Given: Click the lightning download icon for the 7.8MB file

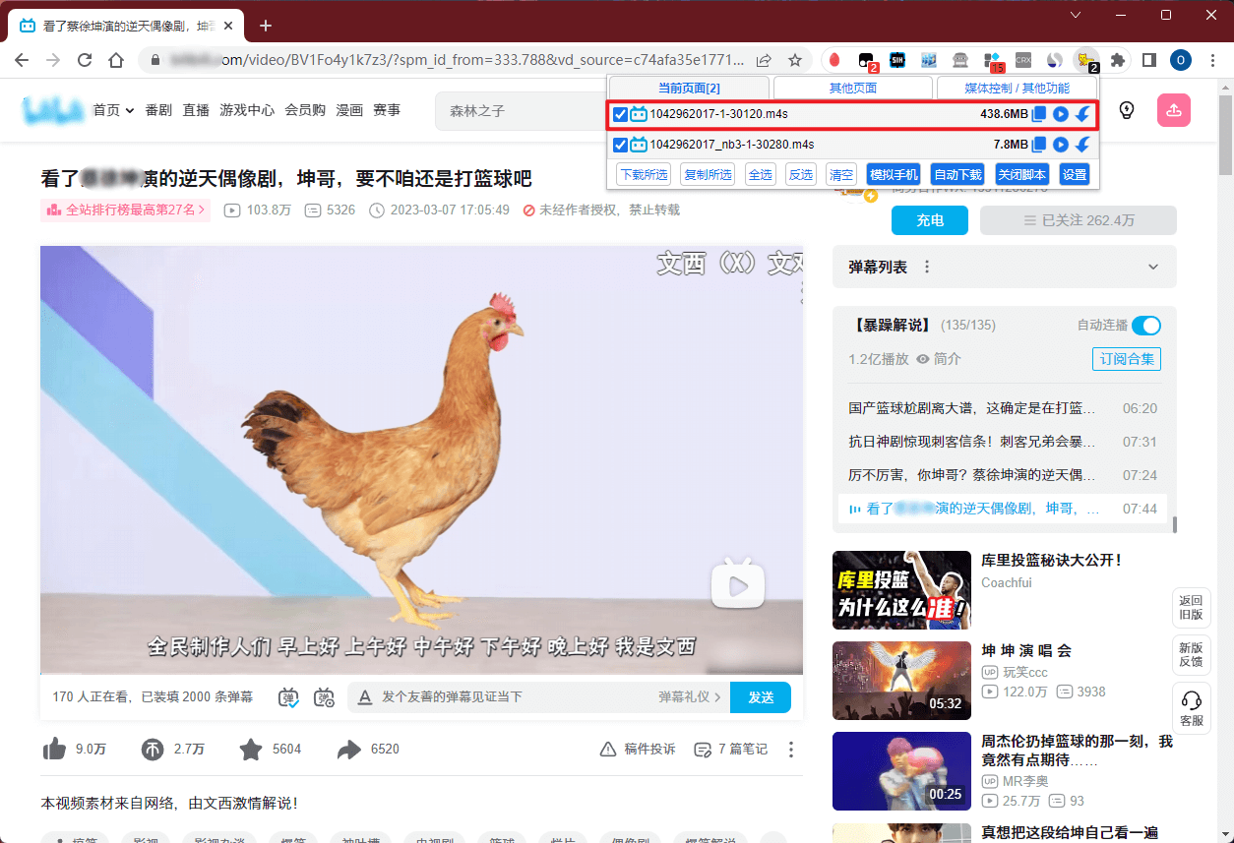Looking at the screenshot, I should pos(1081,145).
